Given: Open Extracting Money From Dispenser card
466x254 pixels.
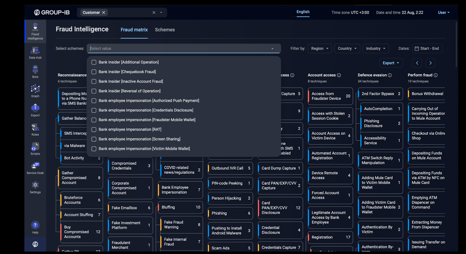Looking at the screenshot, I should [x=426, y=225].
